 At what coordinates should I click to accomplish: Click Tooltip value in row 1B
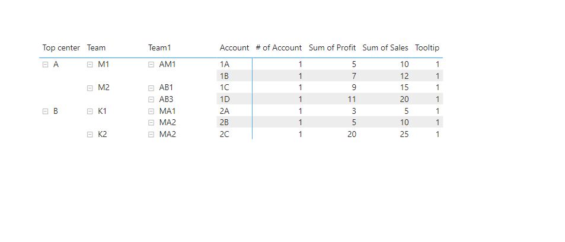[x=438, y=76]
